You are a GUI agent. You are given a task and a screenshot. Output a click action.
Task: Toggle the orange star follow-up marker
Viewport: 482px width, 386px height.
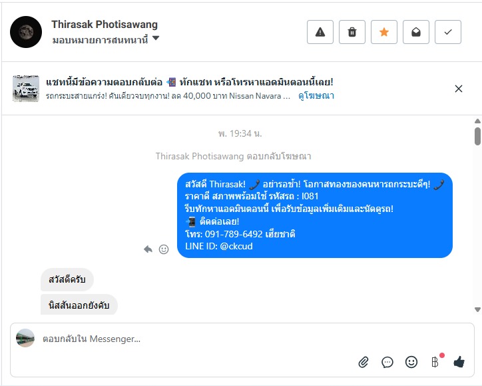(x=384, y=32)
